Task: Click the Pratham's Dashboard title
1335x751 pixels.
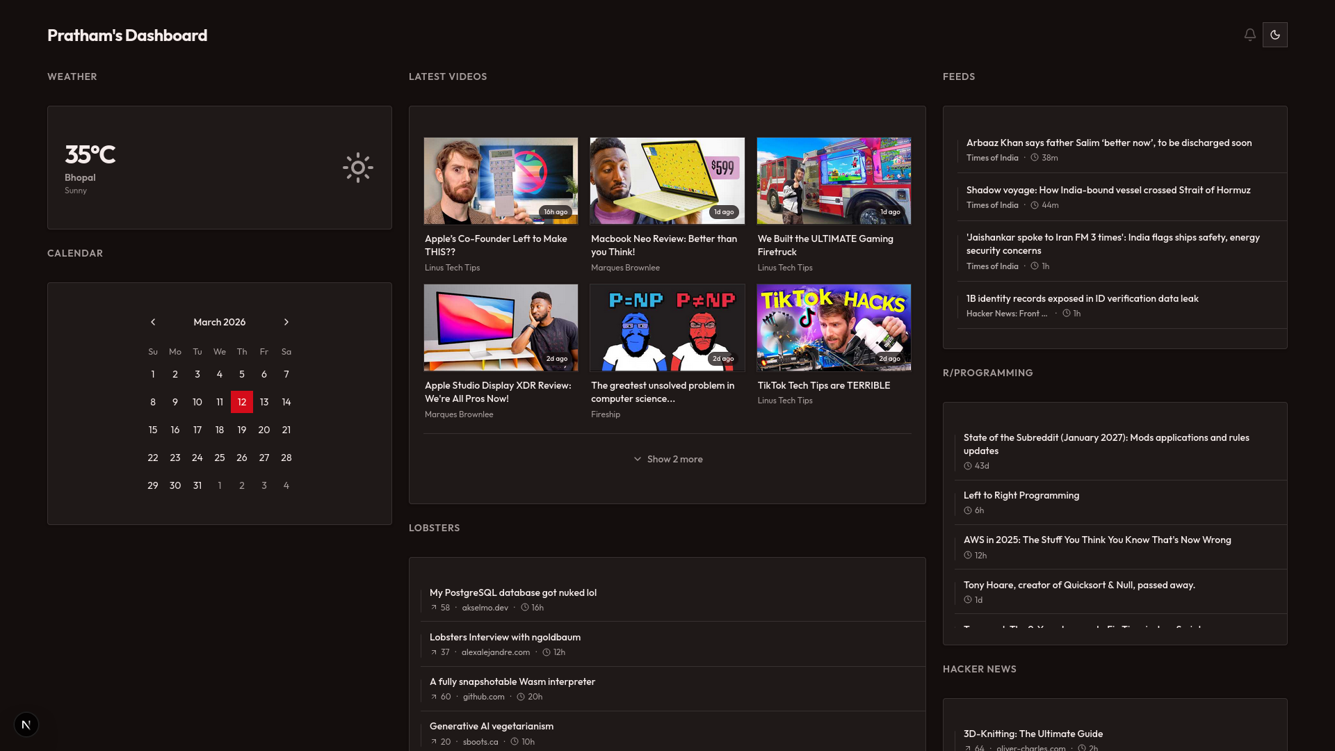Action: pyautogui.click(x=127, y=35)
